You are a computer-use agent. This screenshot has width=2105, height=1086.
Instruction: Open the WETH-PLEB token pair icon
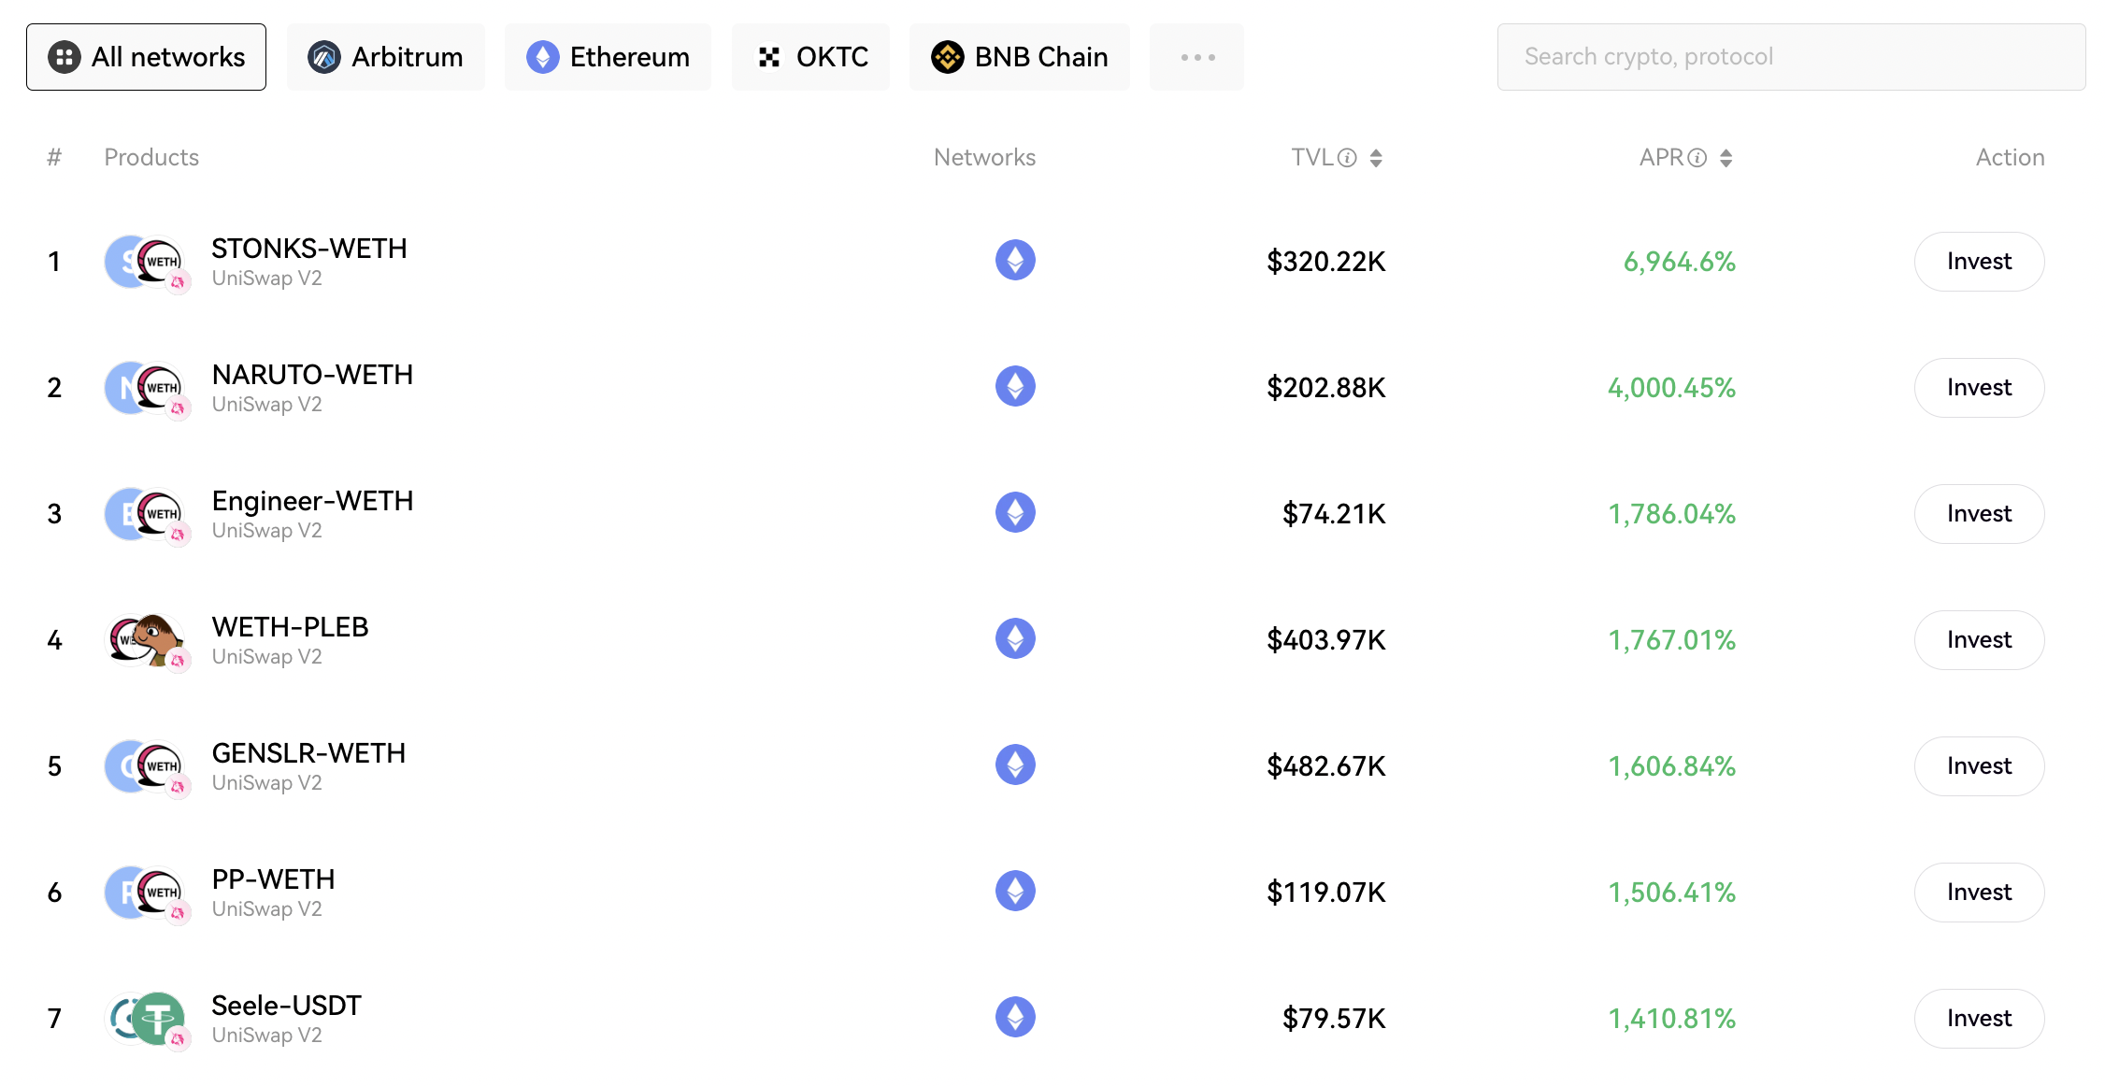tap(147, 642)
